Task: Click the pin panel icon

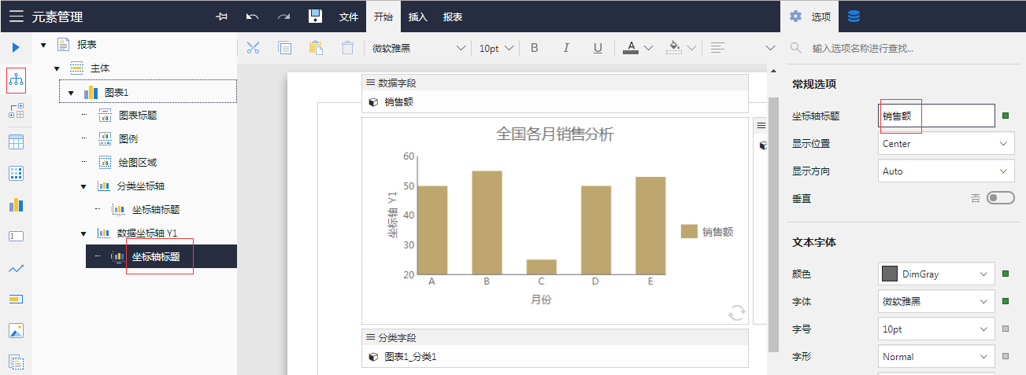Action: tap(221, 17)
